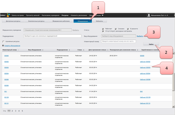Open the 640 complex link
This screenshot has width=175, height=115.
point(141,91)
